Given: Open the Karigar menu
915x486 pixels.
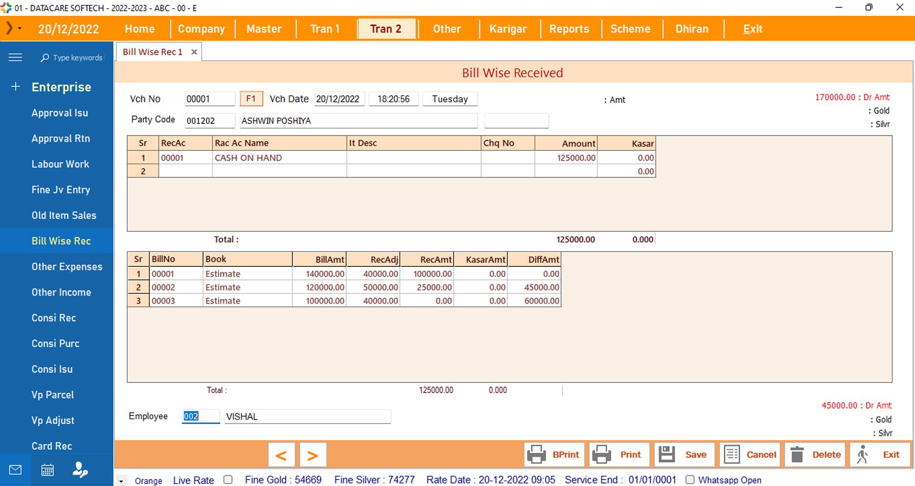Looking at the screenshot, I should pos(508,29).
